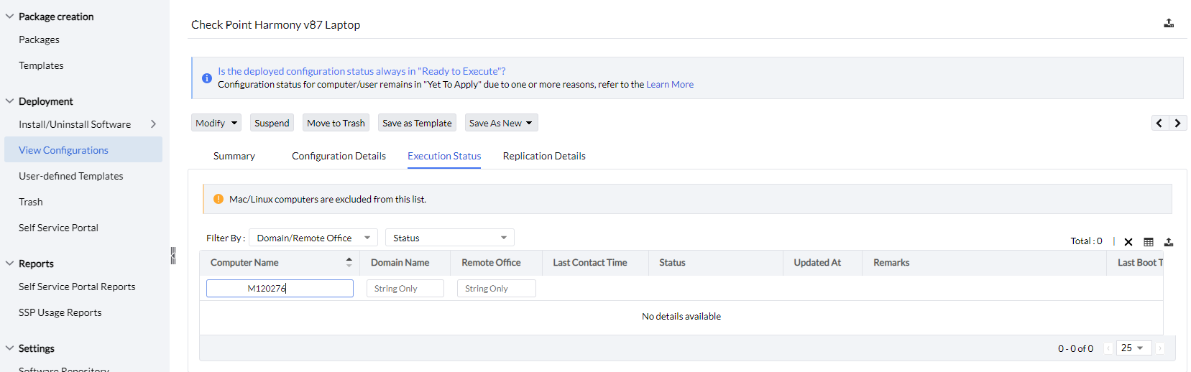Sort by Computer Name arrows

[349, 262]
